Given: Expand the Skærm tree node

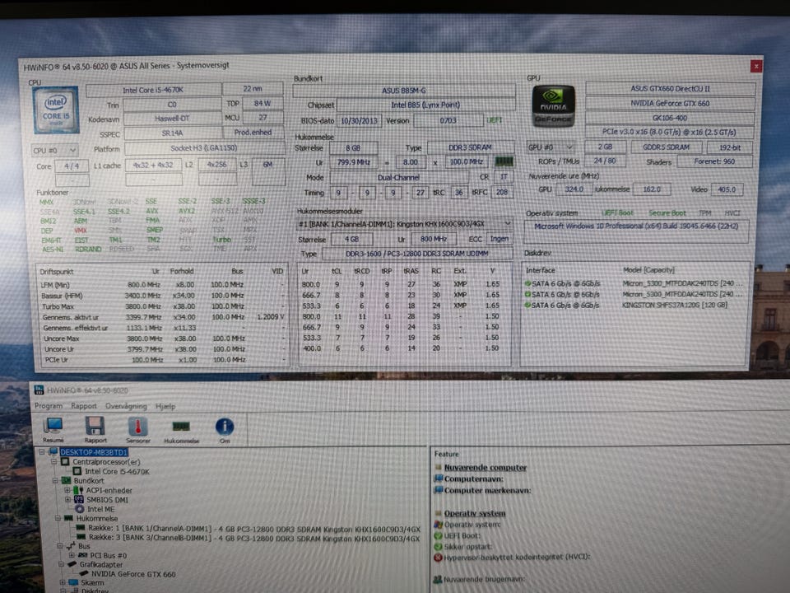Looking at the screenshot, I should click(62, 582).
